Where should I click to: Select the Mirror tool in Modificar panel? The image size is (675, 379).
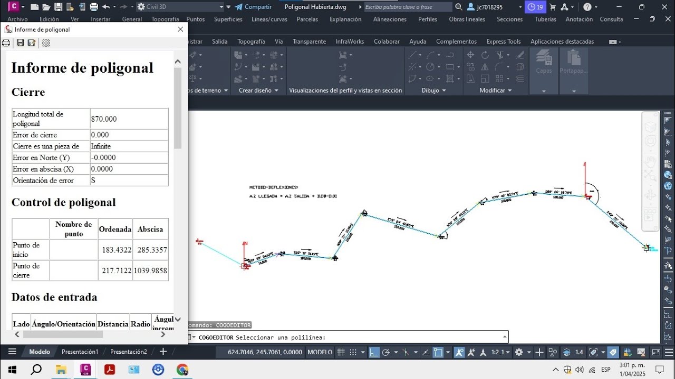point(485,67)
